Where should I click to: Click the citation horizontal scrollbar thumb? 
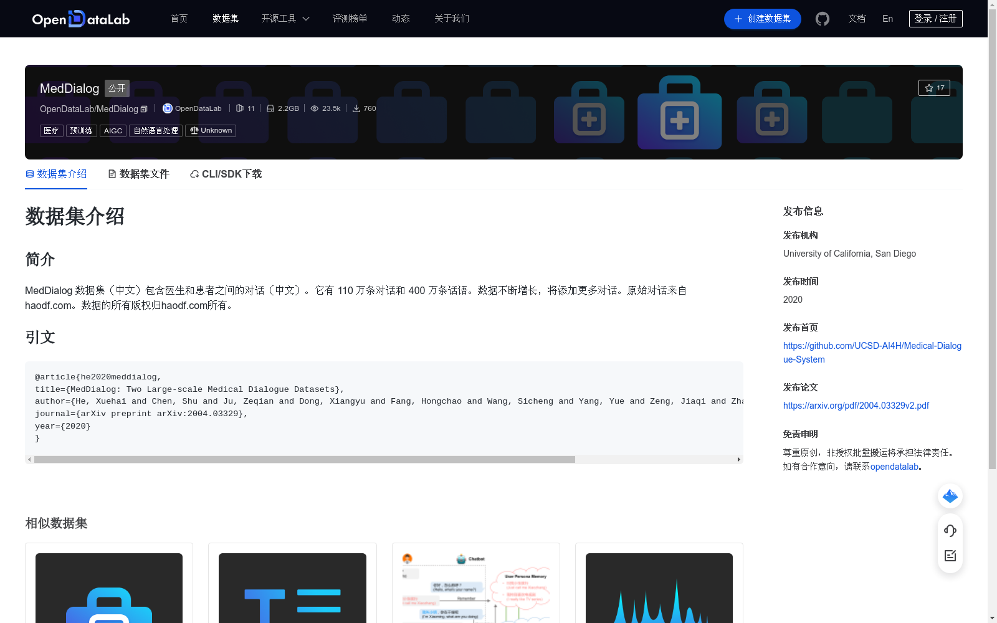pyautogui.click(x=305, y=460)
